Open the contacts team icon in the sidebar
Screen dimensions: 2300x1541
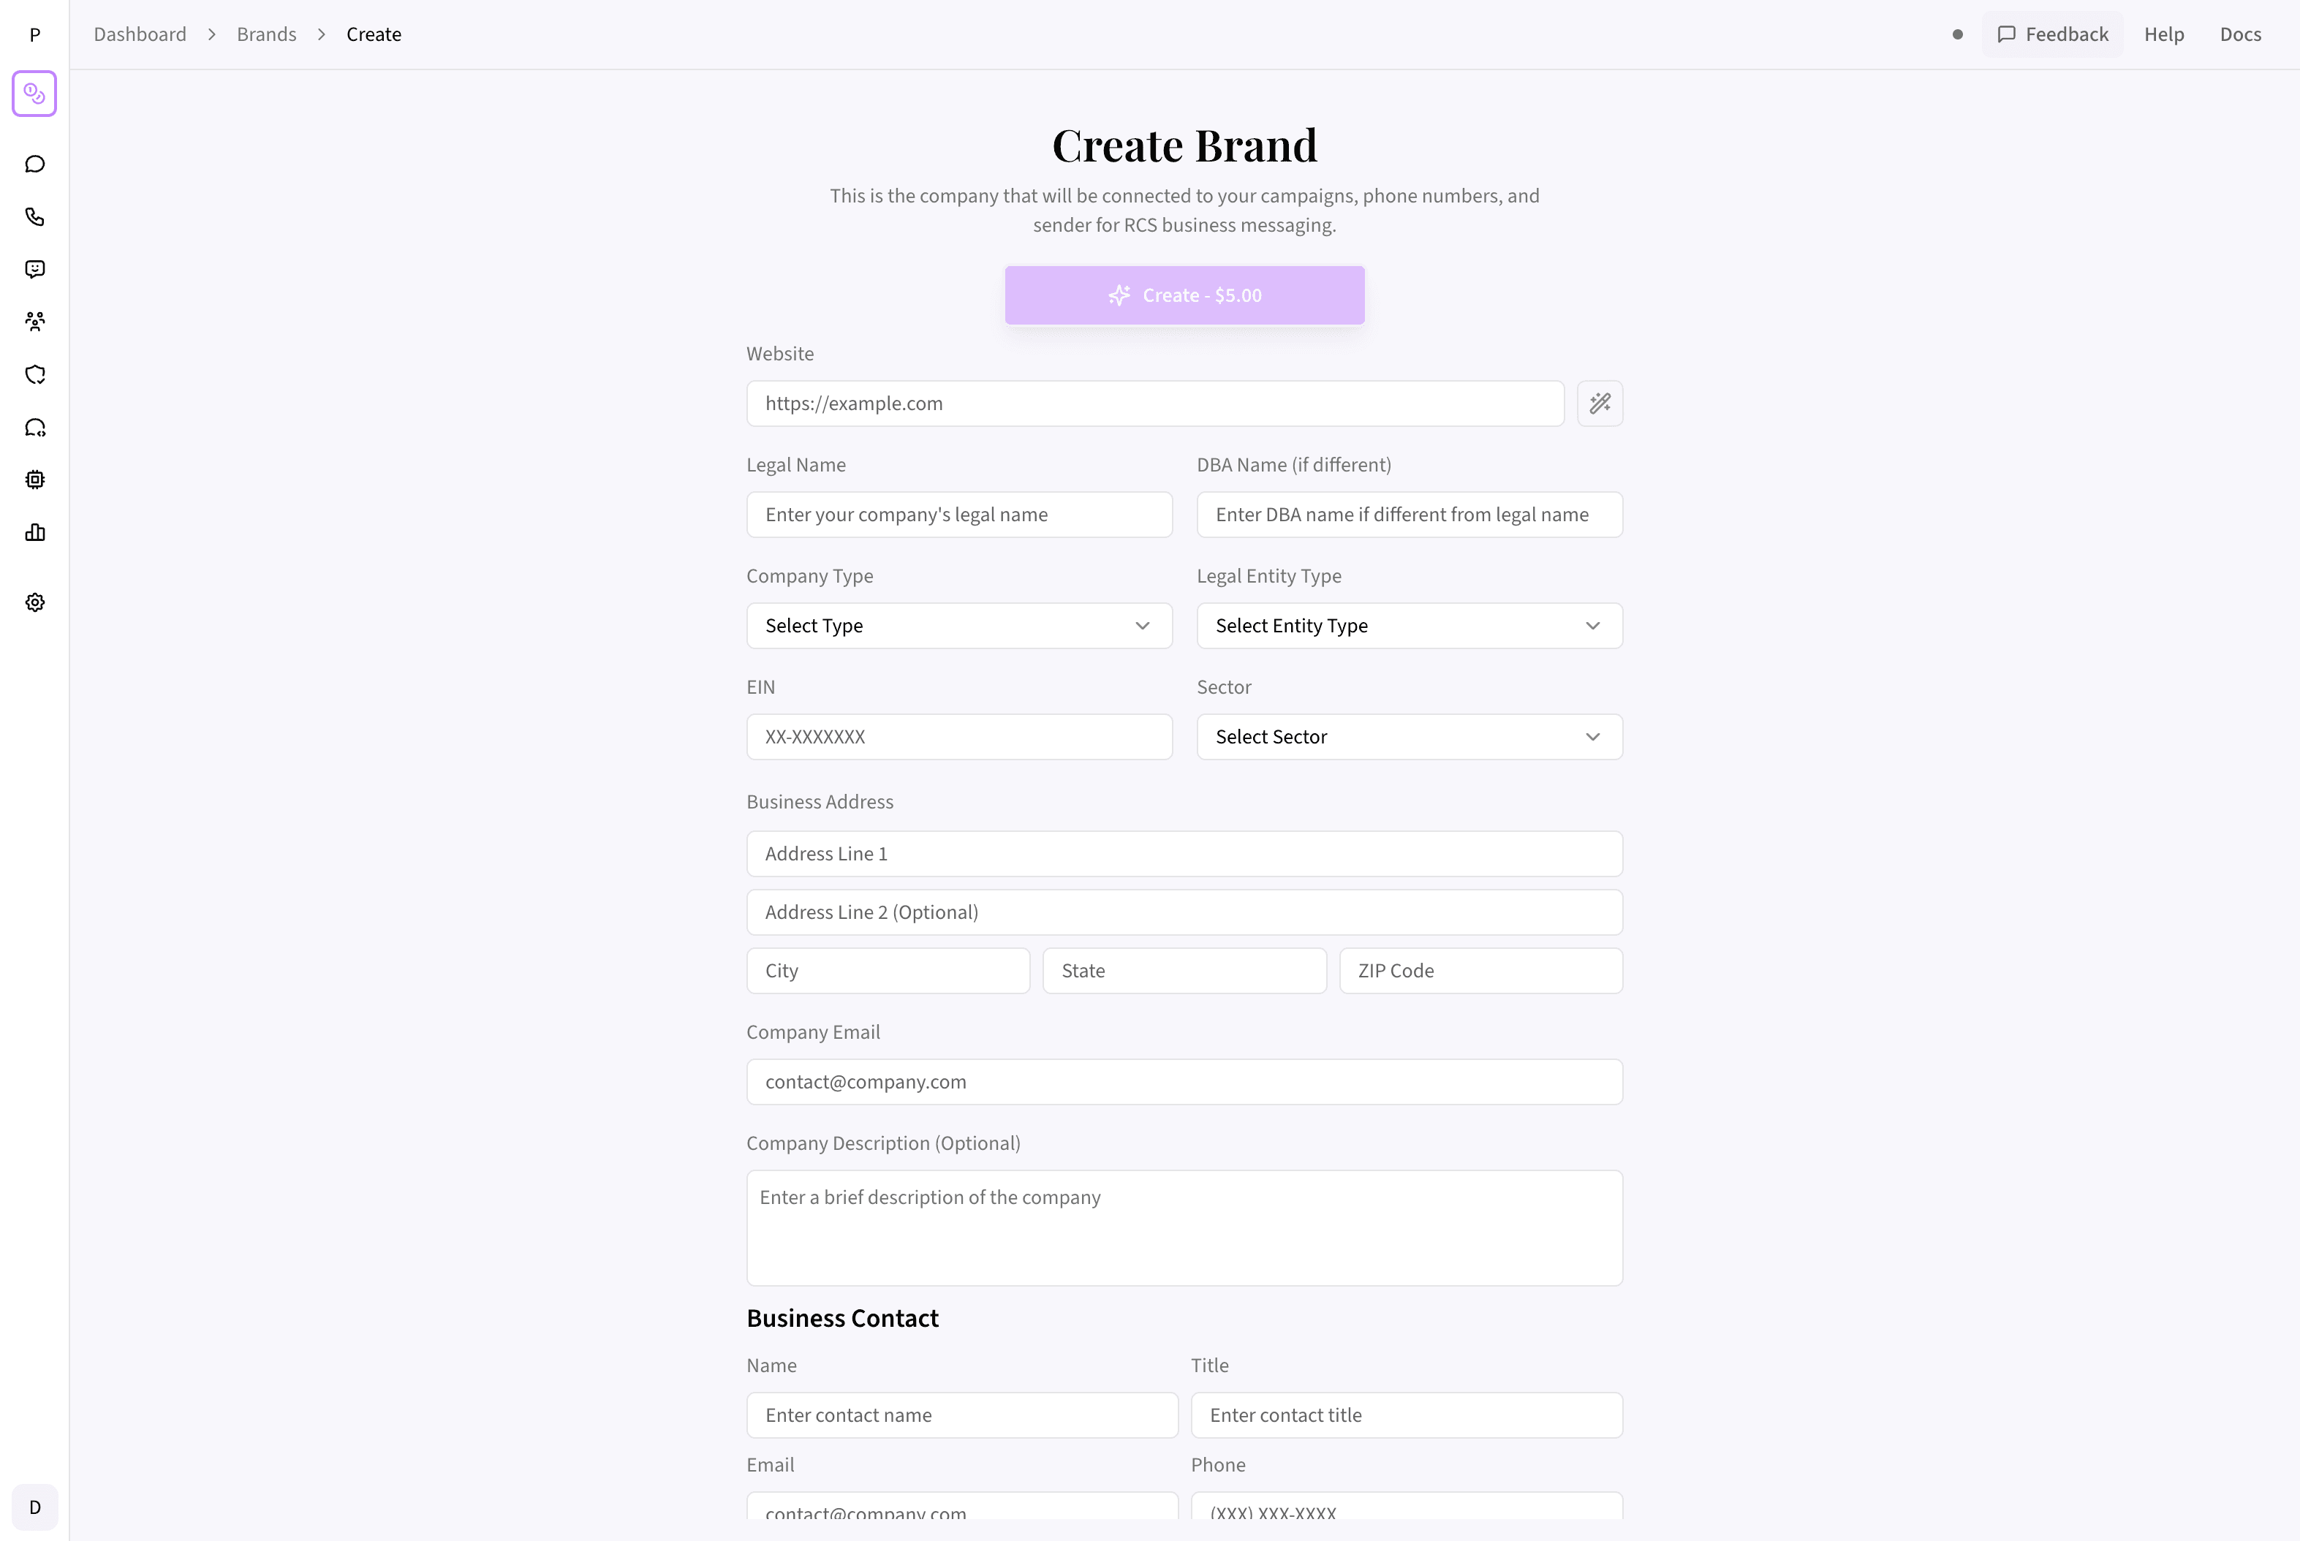click(x=35, y=322)
